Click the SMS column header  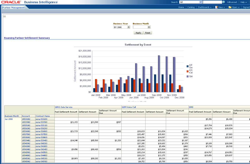(x=191, y=107)
